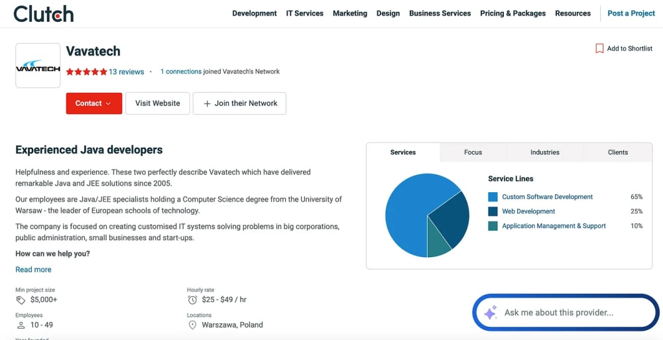The width and height of the screenshot is (663, 340).
Task: Click the Experienced Java developers heading
Action: click(89, 150)
